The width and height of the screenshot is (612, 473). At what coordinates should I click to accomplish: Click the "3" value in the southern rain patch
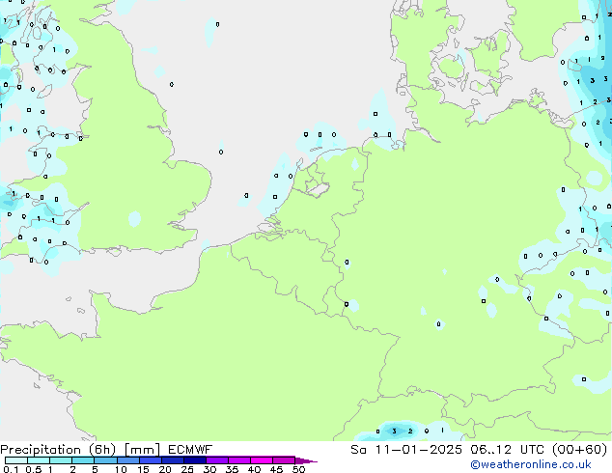click(x=395, y=431)
